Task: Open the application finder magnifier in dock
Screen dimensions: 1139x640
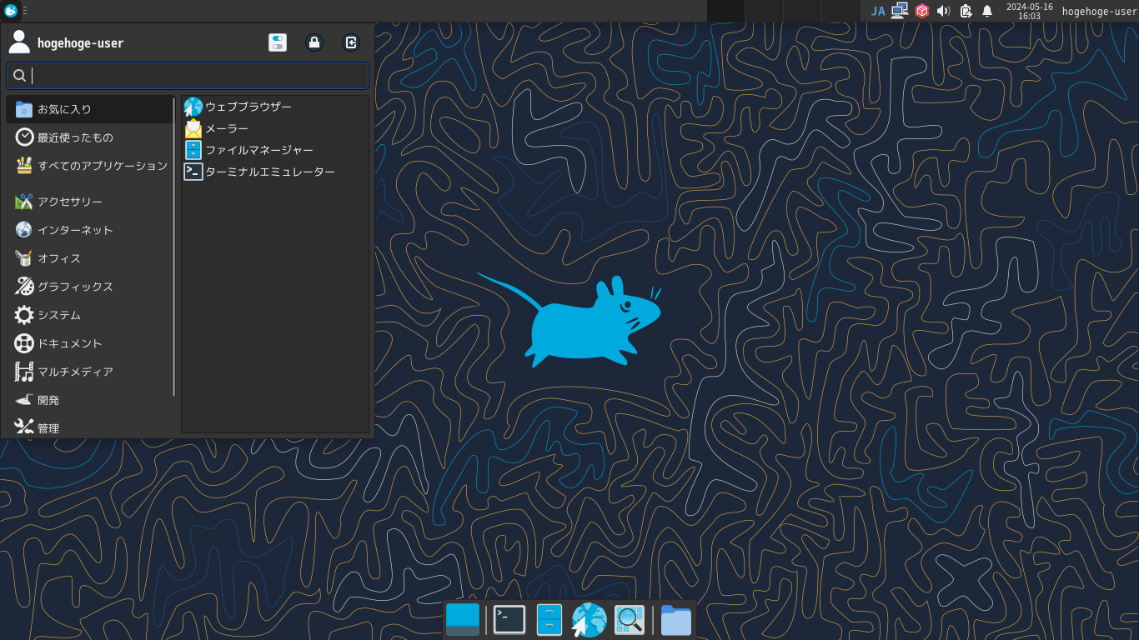Action: (630, 620)
